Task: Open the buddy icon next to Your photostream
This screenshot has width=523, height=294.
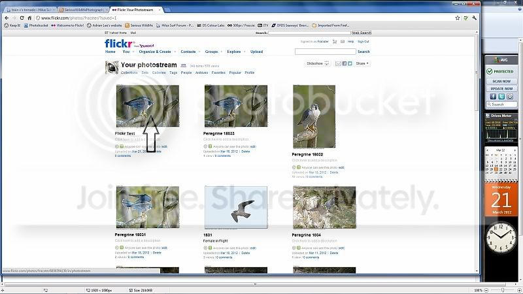Action: click(112, 67)
